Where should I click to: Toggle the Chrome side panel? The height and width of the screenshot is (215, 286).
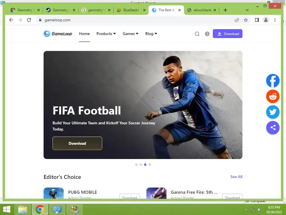click(257, 20)
